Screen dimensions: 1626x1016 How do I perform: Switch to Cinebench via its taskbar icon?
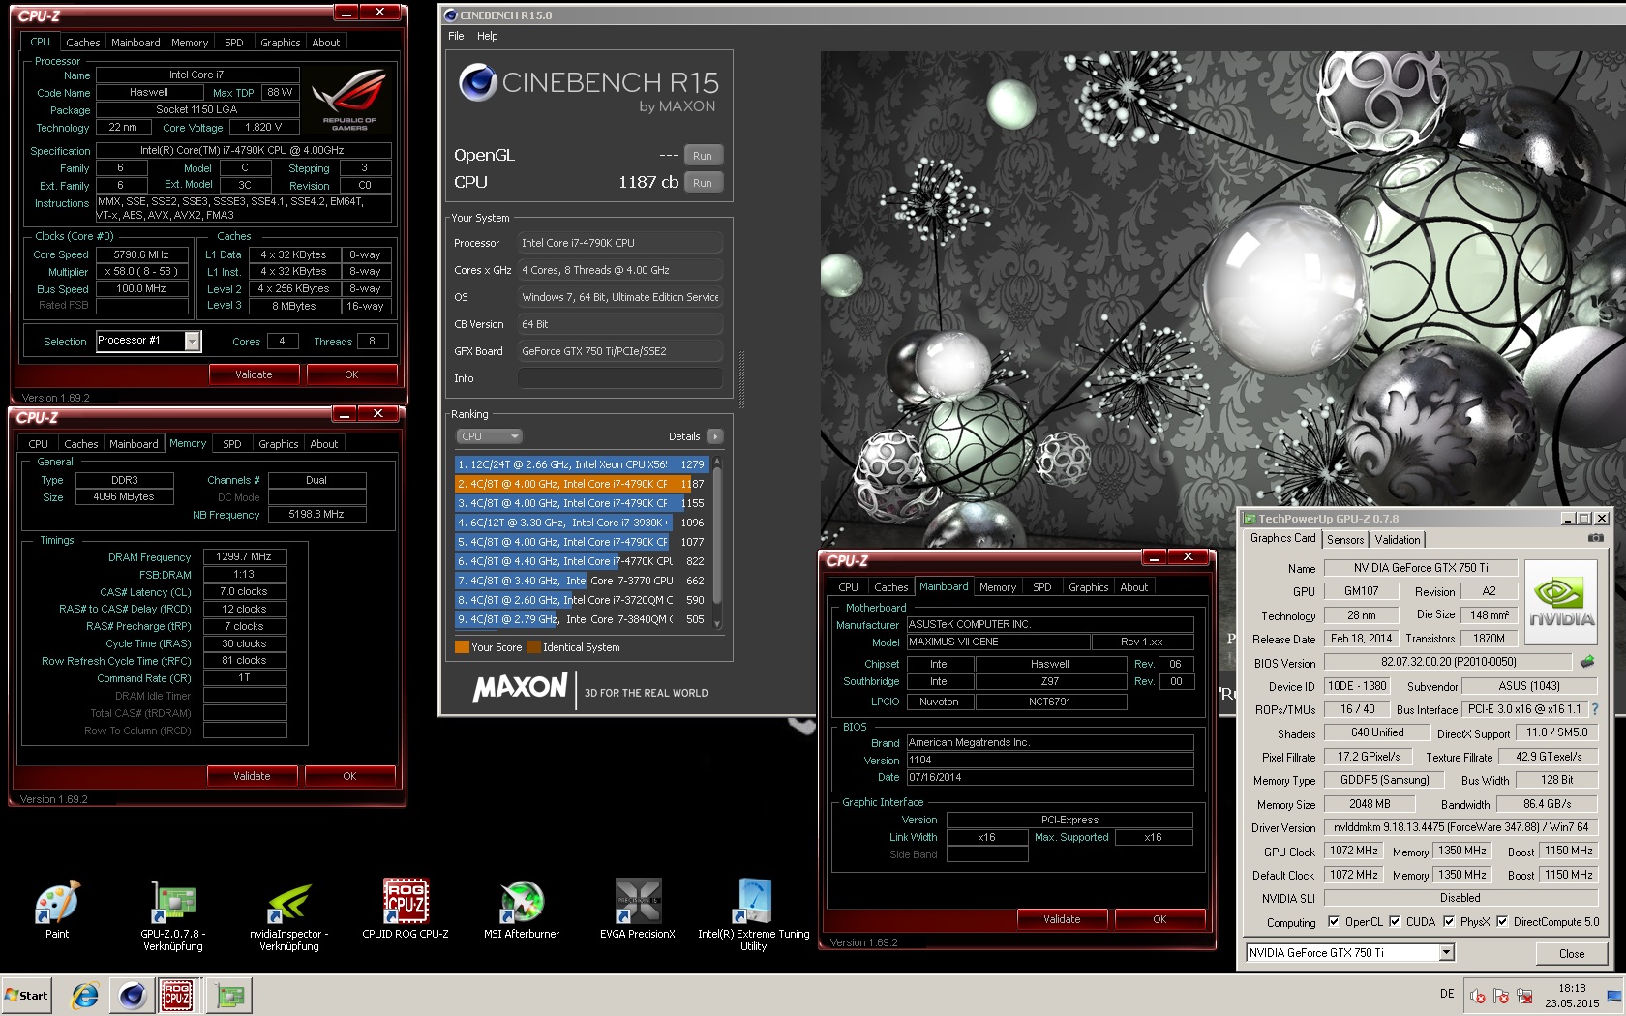pyautogui.click(x=132, y=995)
